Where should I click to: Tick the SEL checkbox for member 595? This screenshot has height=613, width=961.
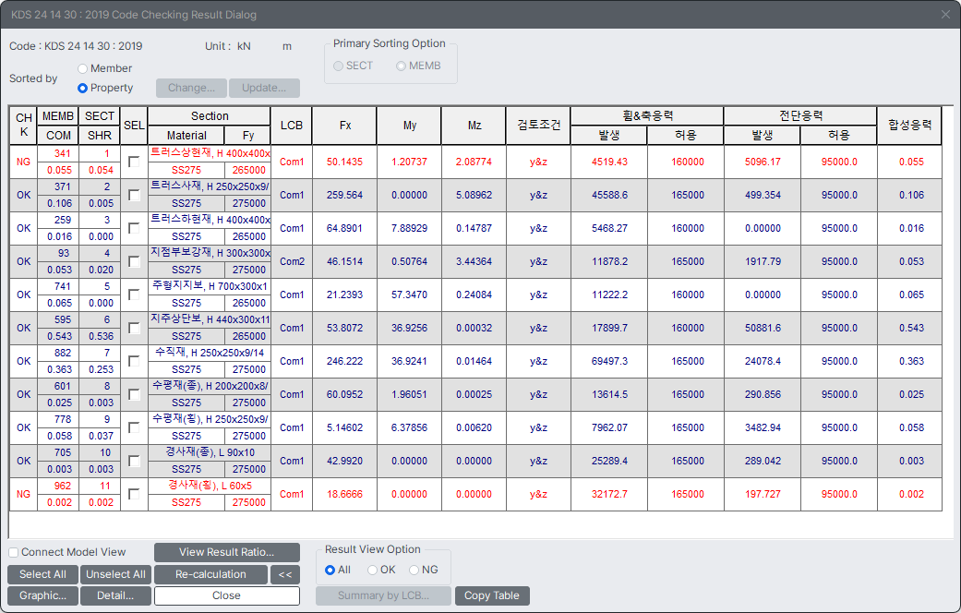click(x=134, y=328)
